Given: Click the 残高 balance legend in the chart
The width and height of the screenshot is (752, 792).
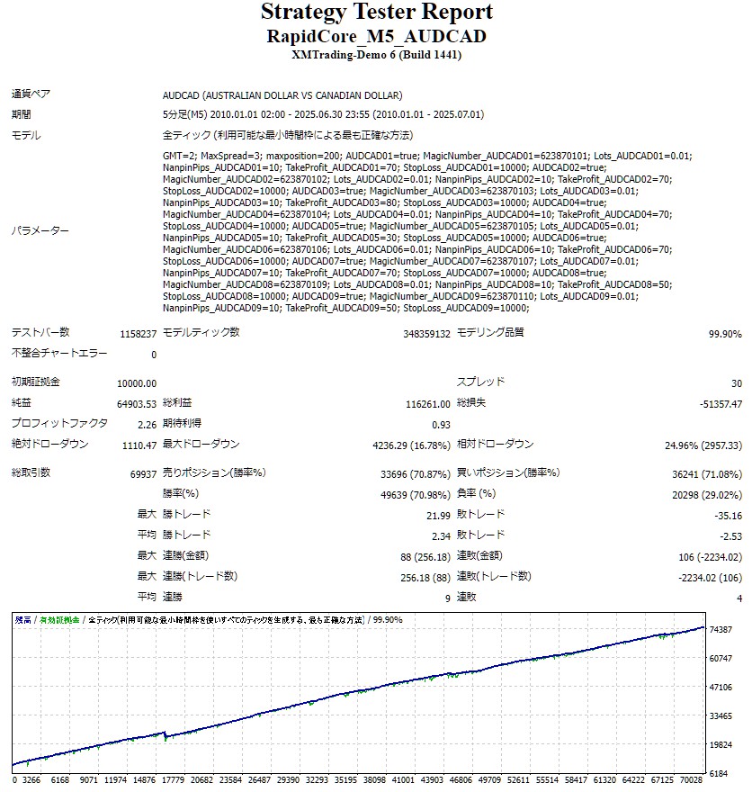Looking at the screenshot, I should (23, 620).
